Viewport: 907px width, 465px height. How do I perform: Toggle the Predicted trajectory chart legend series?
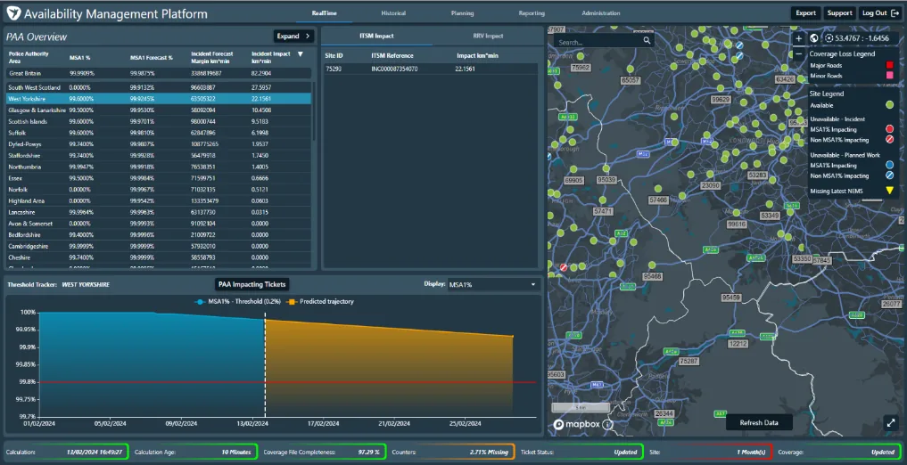[321, 301]
